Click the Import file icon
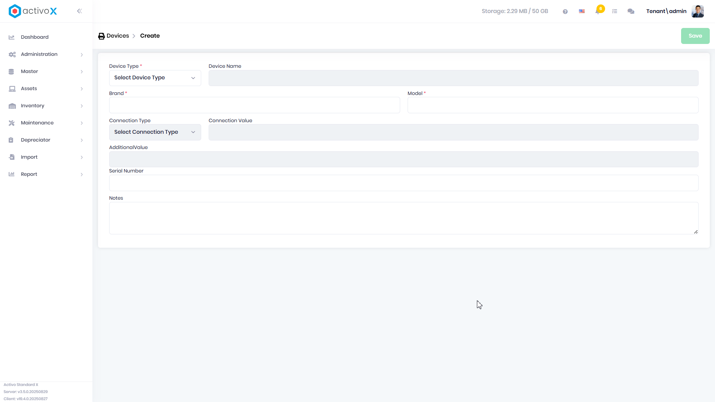Screen dimensions: 715x402 [12, 157]
